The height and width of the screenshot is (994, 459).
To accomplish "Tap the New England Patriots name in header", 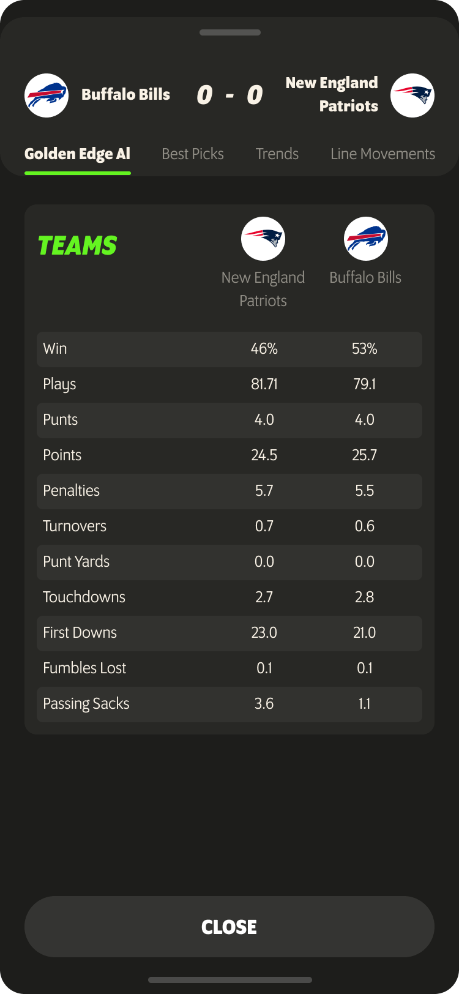I will point(332,95).
